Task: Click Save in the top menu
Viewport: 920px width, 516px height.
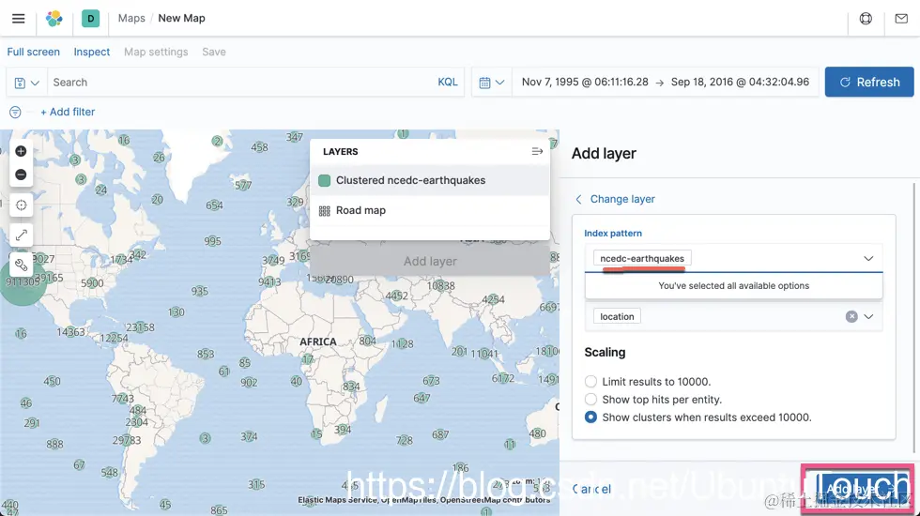Action: click(214, 52)
